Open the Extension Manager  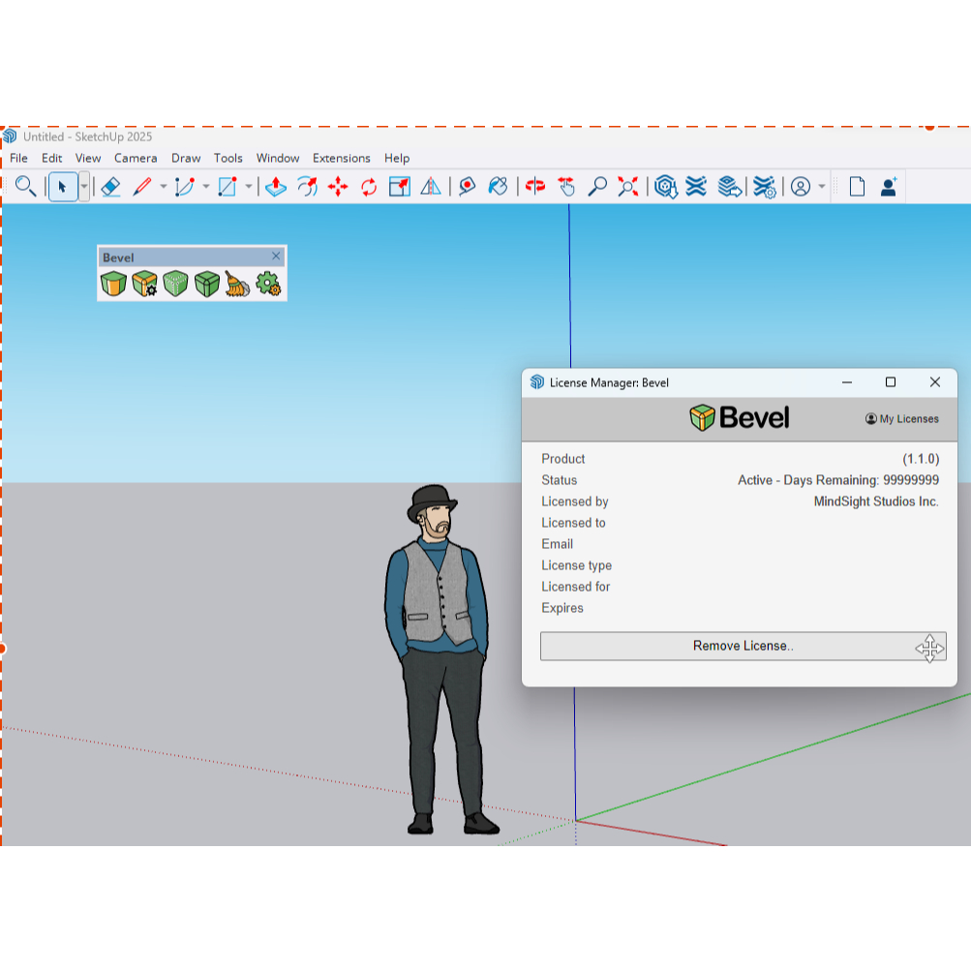click(x=765, y=187)
